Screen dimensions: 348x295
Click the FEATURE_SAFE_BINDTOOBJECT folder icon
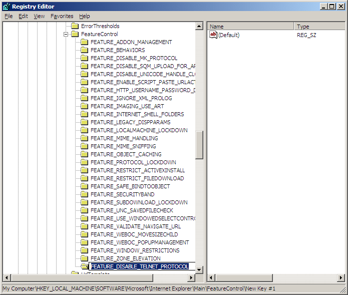click(84, 186)
